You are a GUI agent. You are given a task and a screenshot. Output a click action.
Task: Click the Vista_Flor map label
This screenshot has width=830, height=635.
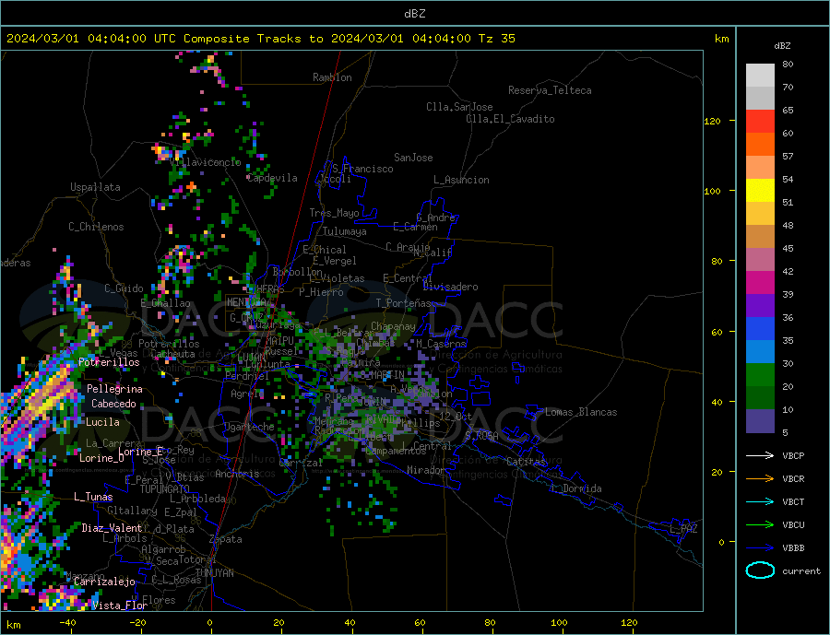point(120,606)
